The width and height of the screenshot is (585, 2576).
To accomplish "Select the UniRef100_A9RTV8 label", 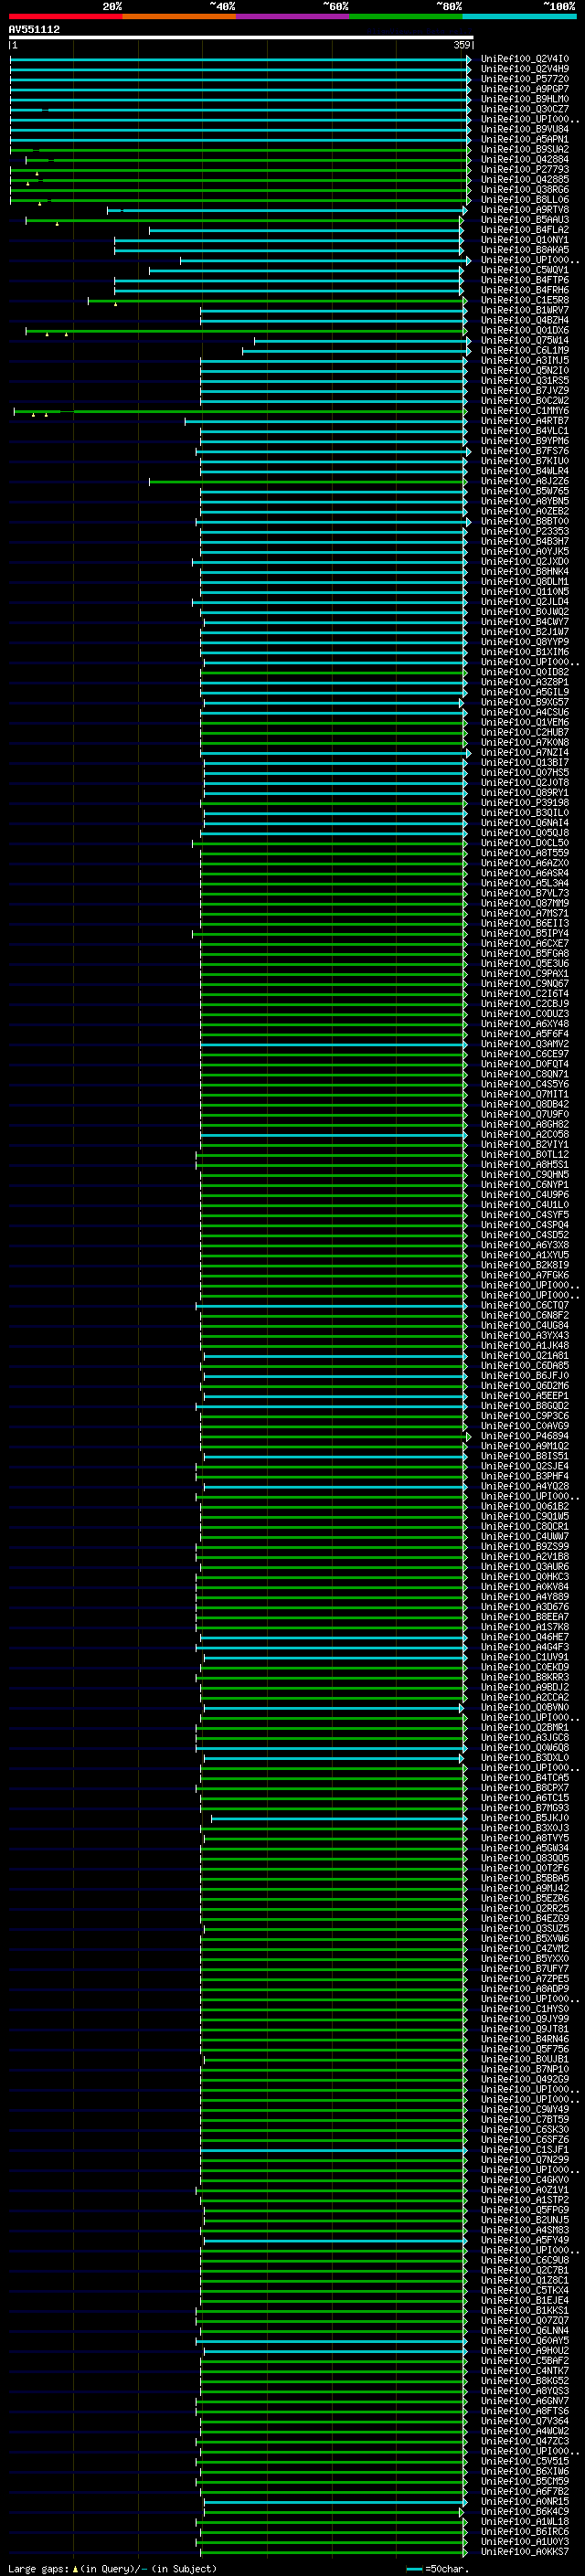I will (525, 210).
